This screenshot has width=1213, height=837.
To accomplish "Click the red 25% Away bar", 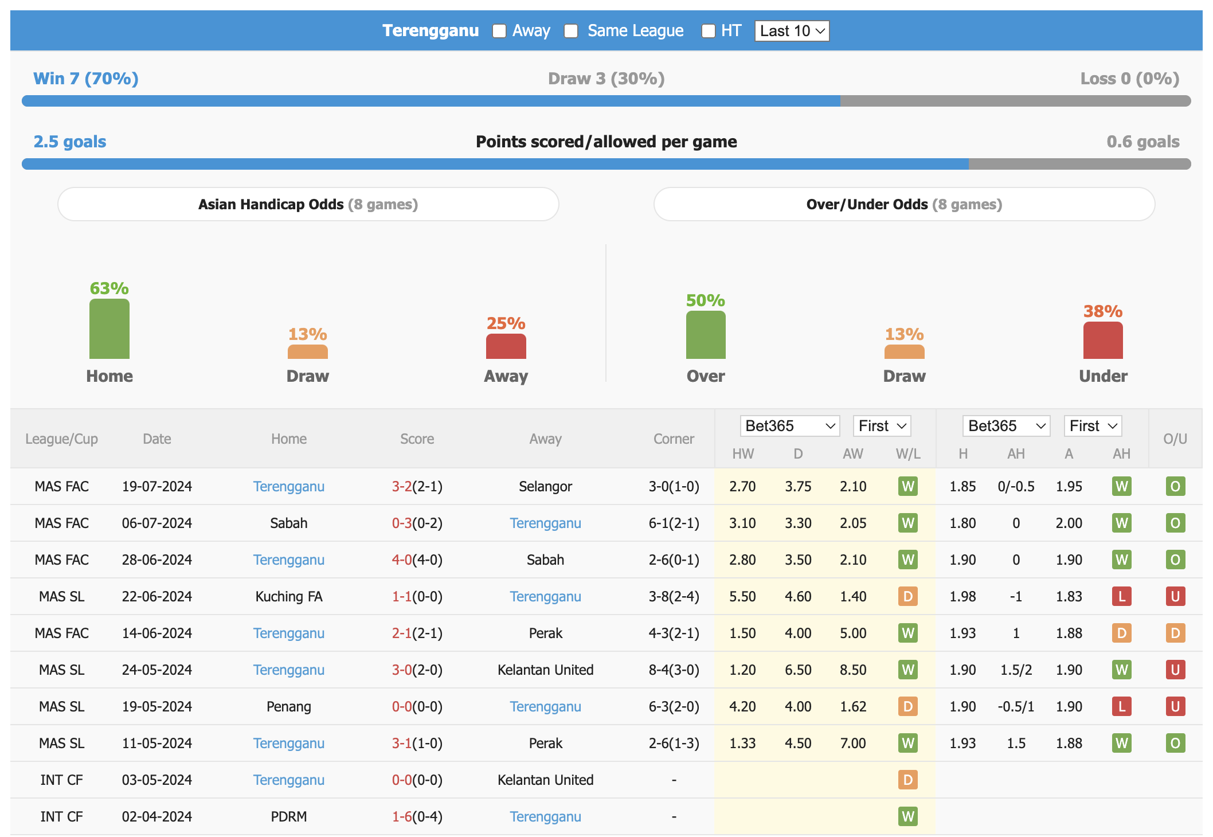I will (x=506, y=346).
